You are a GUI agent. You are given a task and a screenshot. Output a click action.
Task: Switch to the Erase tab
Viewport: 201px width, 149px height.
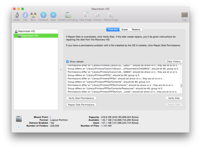click(x=125, y=30)
